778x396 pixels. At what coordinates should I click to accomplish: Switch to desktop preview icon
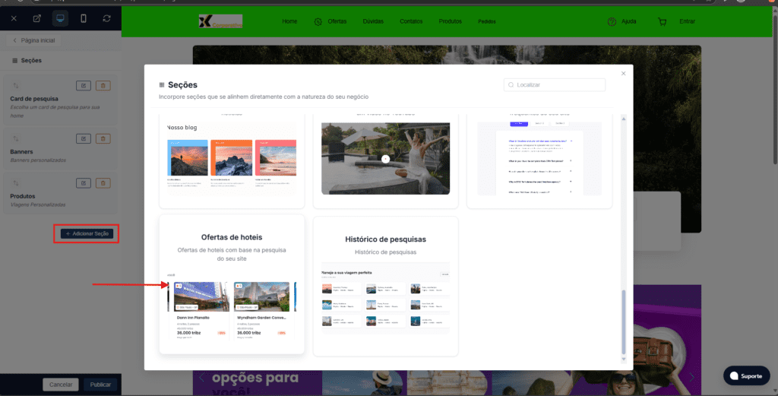[60, 18]
